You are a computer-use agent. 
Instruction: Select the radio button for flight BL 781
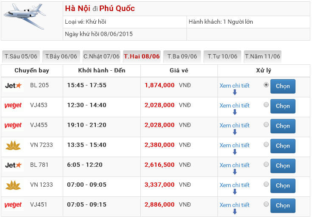point(266,164)
